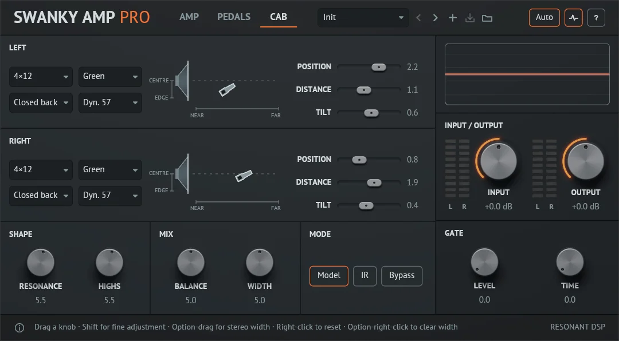Go to the previous preset arrow

click(x=418, y=18)
